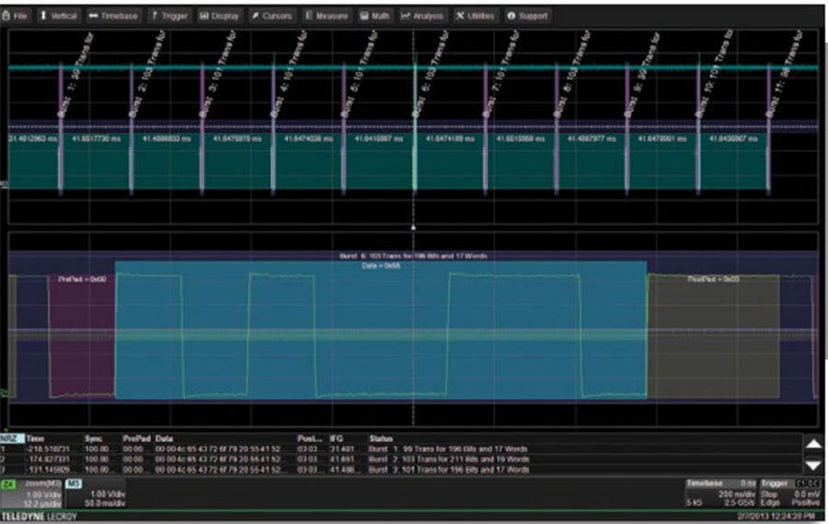
Task: Open the Timebase menu
Action: [113, 16]
